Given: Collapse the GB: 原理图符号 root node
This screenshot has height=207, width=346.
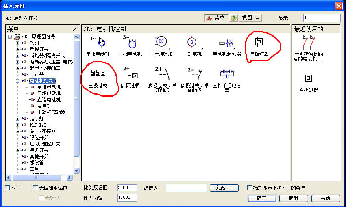Looking at the screenshot, I should [x=10, y=37].
